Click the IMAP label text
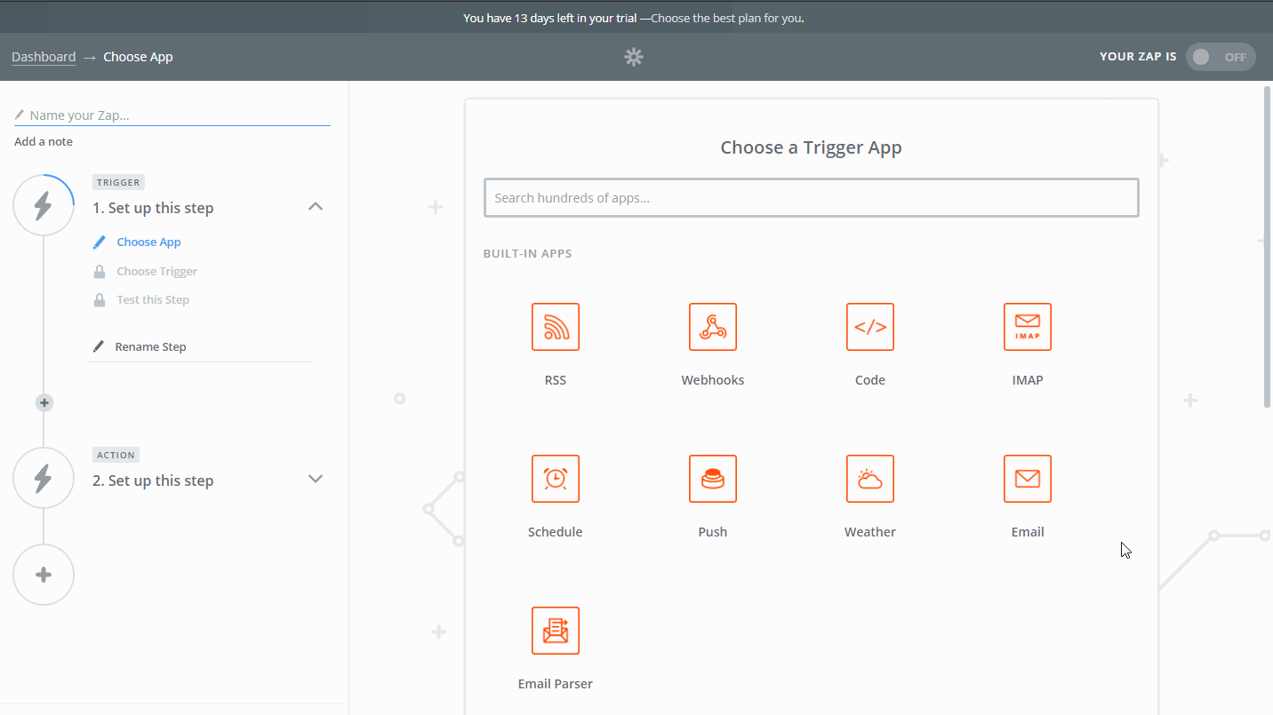 [1028, 380]
